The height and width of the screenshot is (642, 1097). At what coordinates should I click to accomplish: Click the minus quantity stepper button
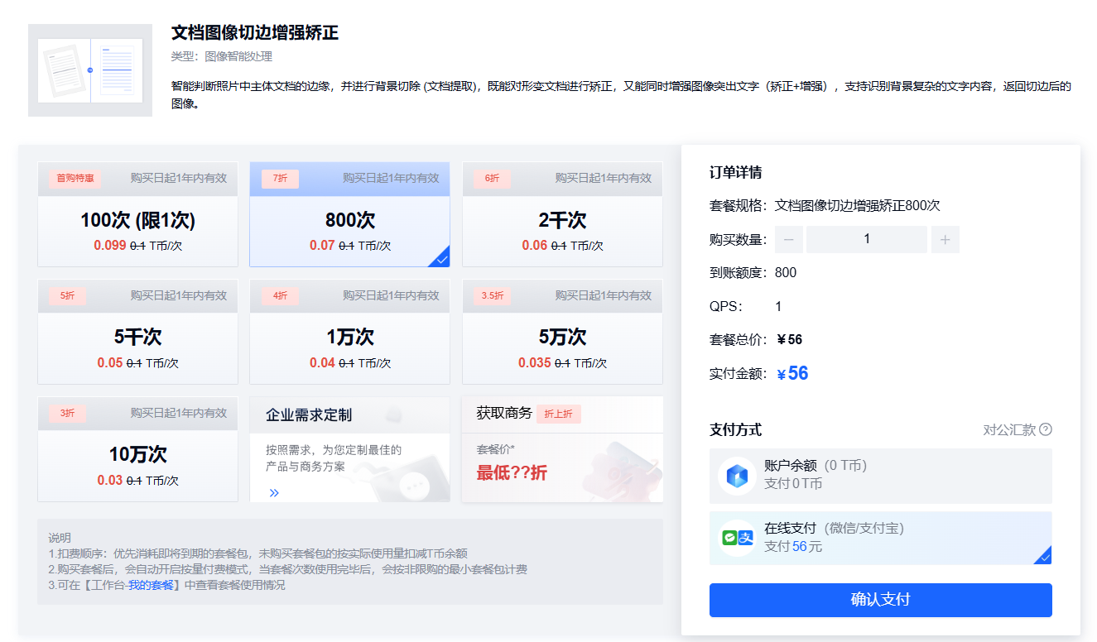pos(788,240)
